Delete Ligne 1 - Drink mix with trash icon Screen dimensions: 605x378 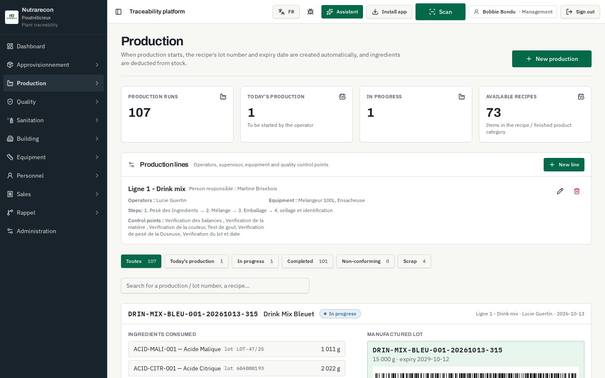tap(577, 191)
